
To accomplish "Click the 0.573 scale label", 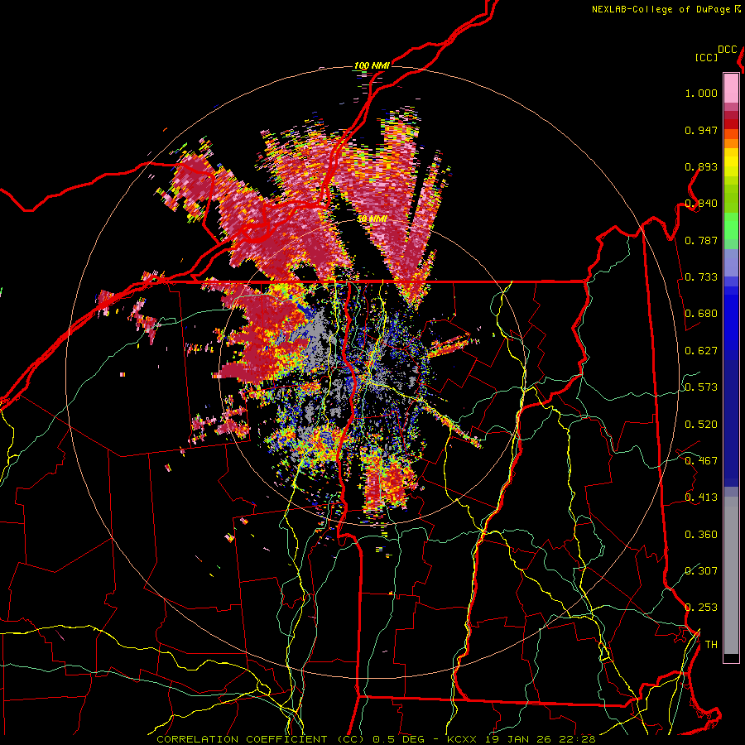I will [x=701, y=387].
